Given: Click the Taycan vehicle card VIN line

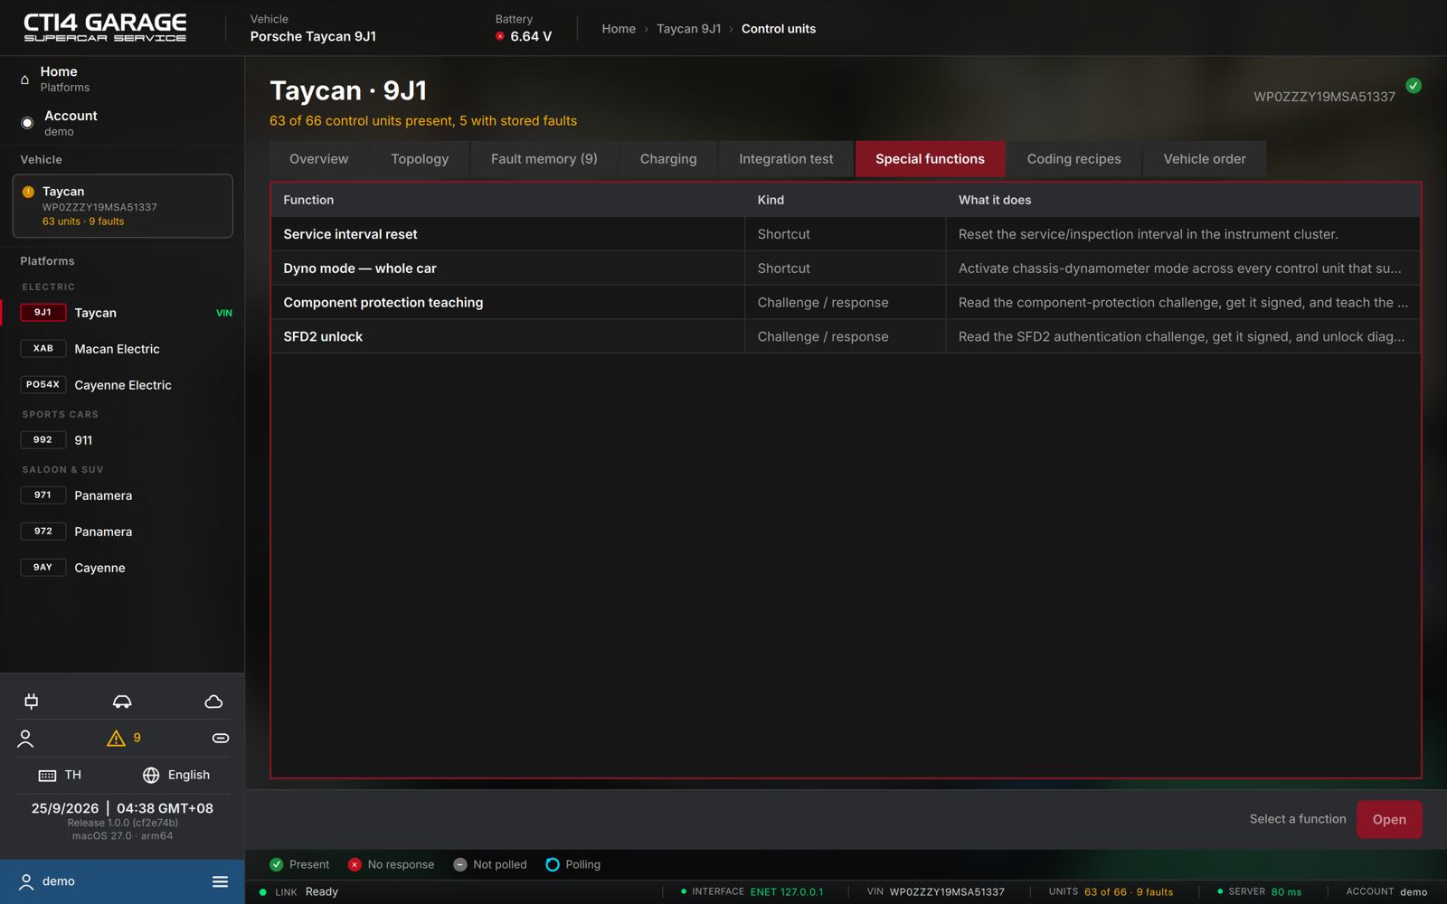Looking at the screenshot, I should [99, 207].
